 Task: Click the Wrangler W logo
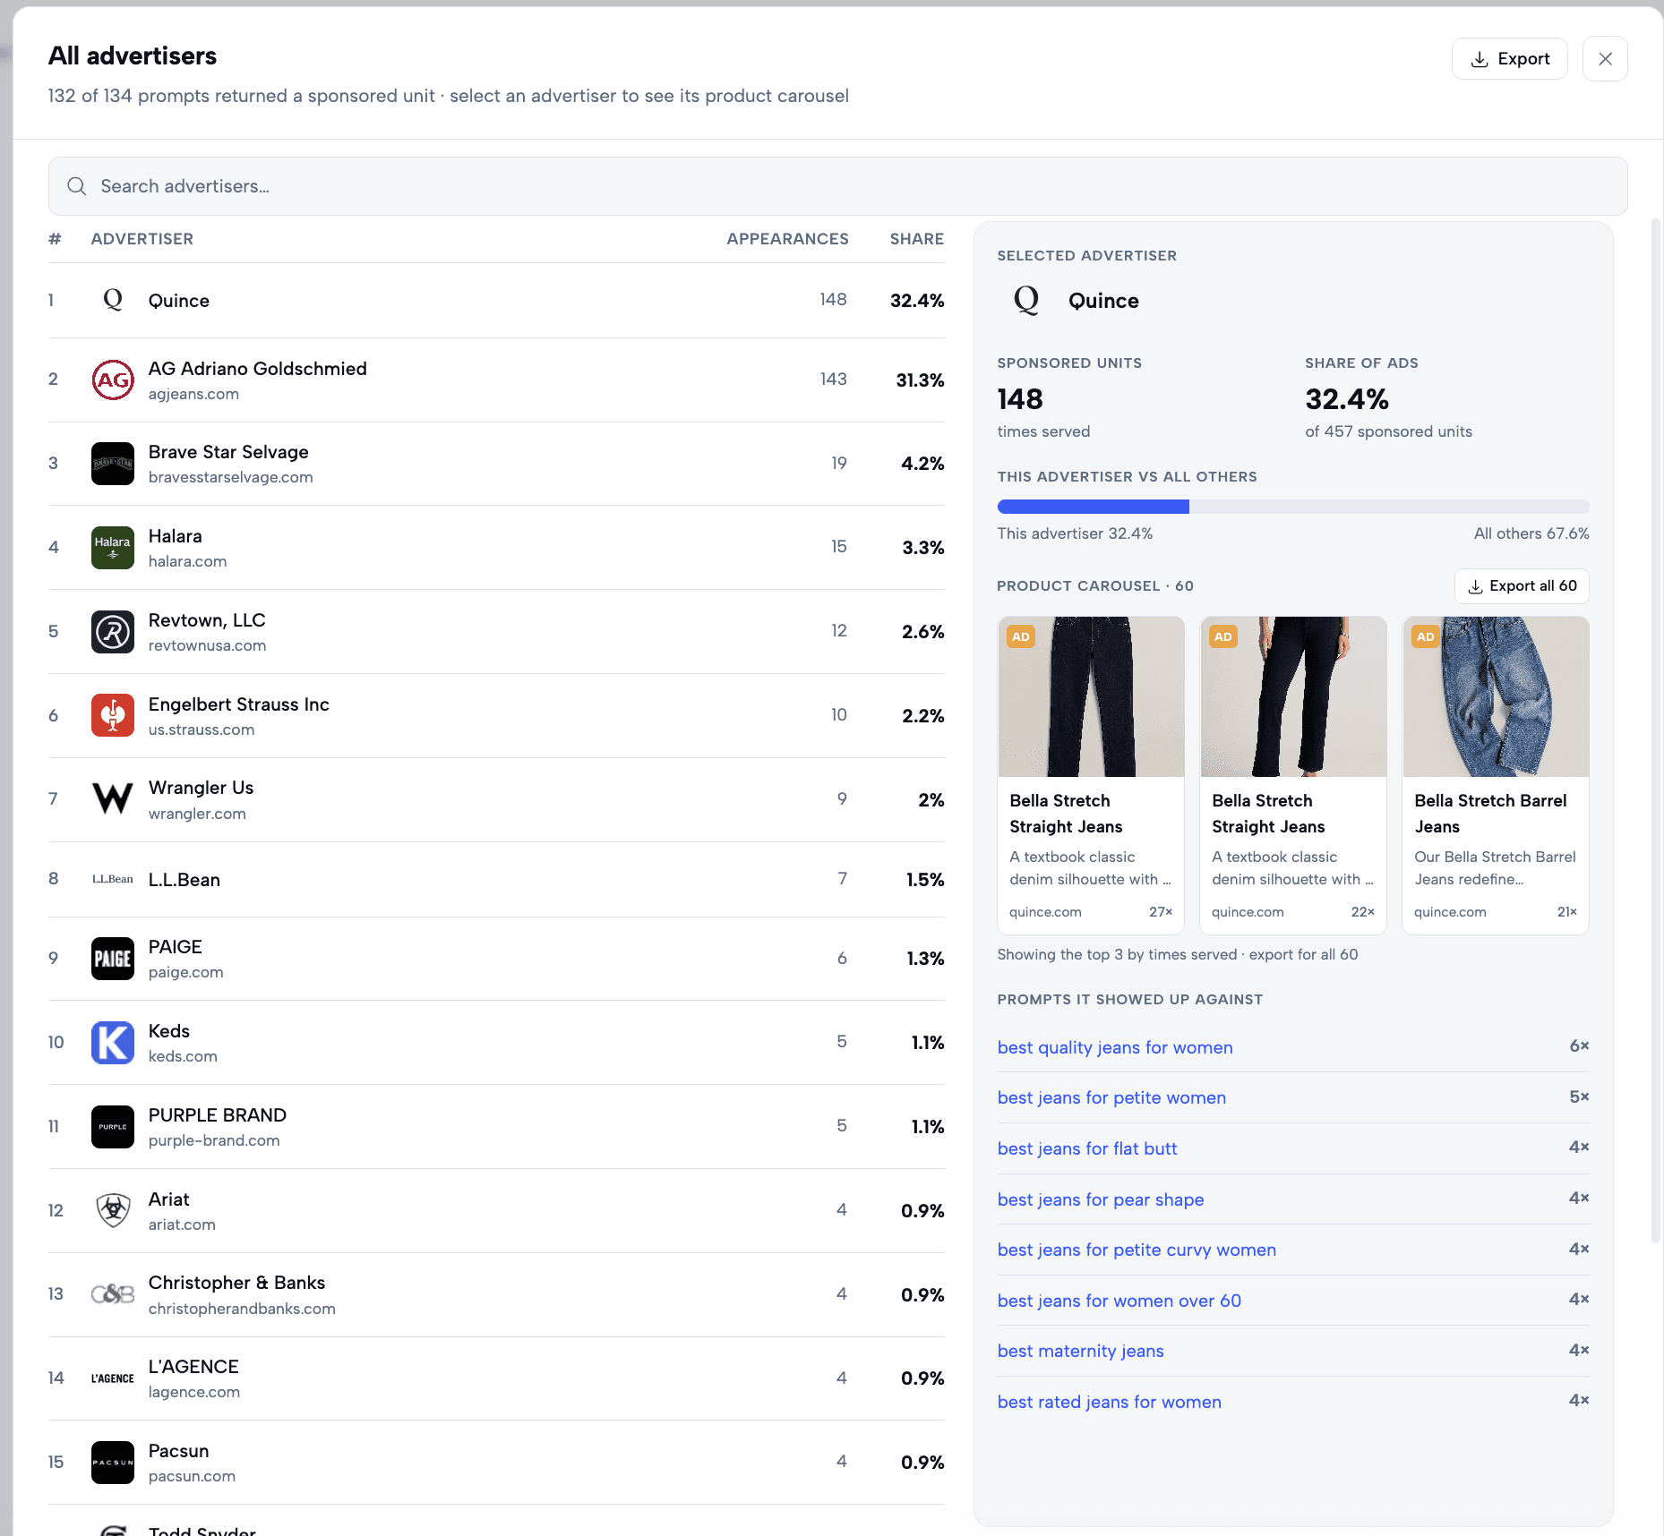113,799
